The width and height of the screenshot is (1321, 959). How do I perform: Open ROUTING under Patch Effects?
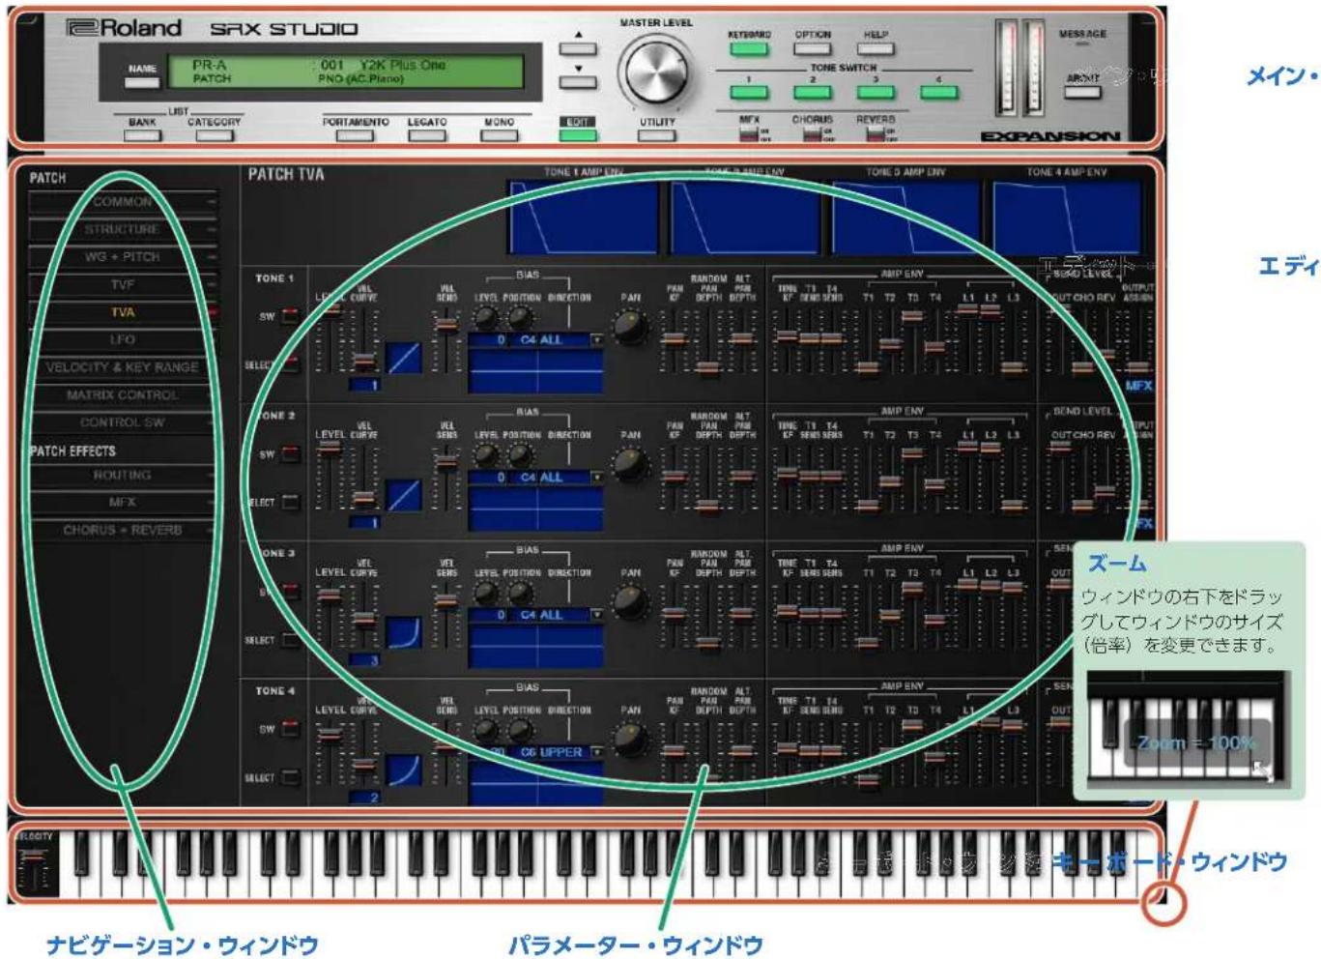pyautogui.click(x=122, y=476)
